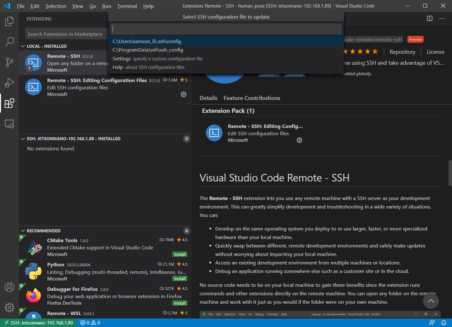Select Remote - SSH: Editing Configuration Files in list
Viewport: 452px width, 327px height.
click(105, 87)
